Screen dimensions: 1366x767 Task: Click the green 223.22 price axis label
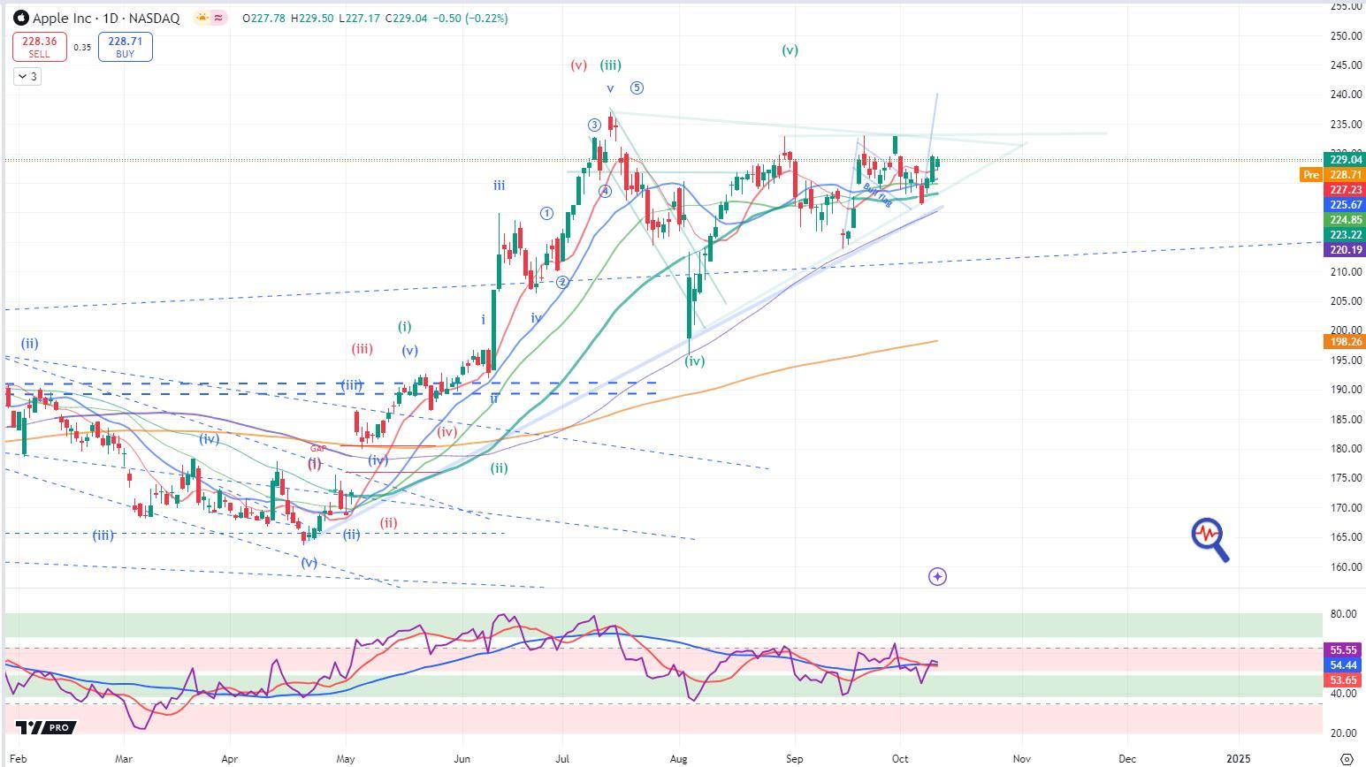coord(1345,235)
